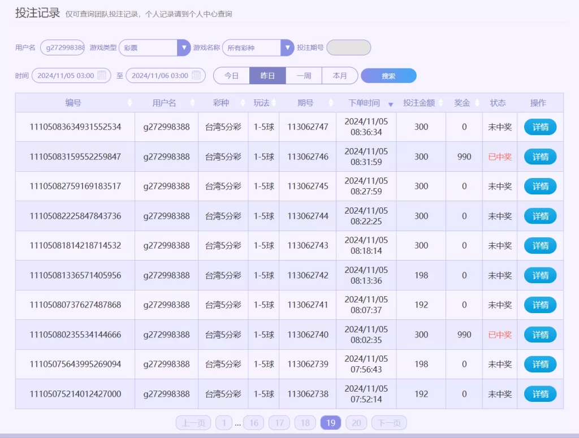Open 详情 for period 113062740
579x438 pixels.
(x=540, y=335)
